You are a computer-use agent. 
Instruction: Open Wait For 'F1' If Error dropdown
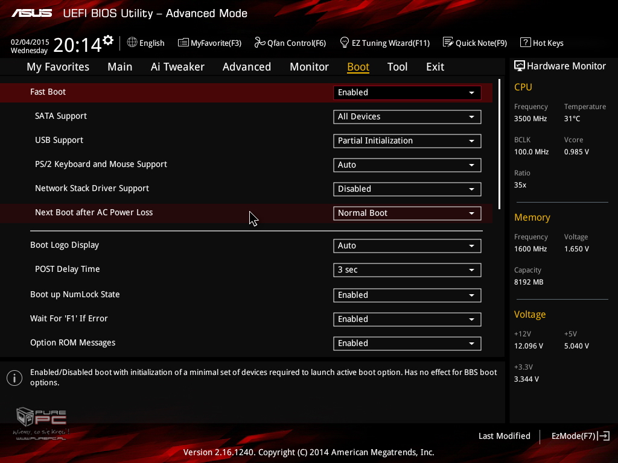click(407, 320)
